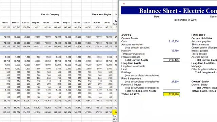
Task: Select the Sep-17 column header cell
Action: click(77, 23)
